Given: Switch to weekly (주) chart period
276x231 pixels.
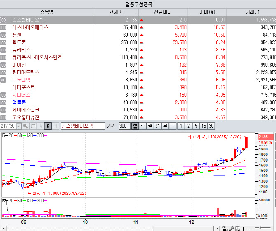Looking at the screenshot, I should tap(143, 126).
